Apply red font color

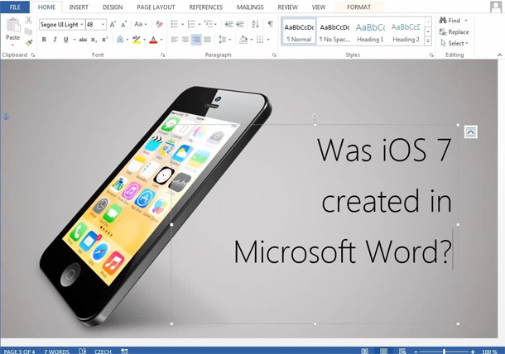click(154, 40)
